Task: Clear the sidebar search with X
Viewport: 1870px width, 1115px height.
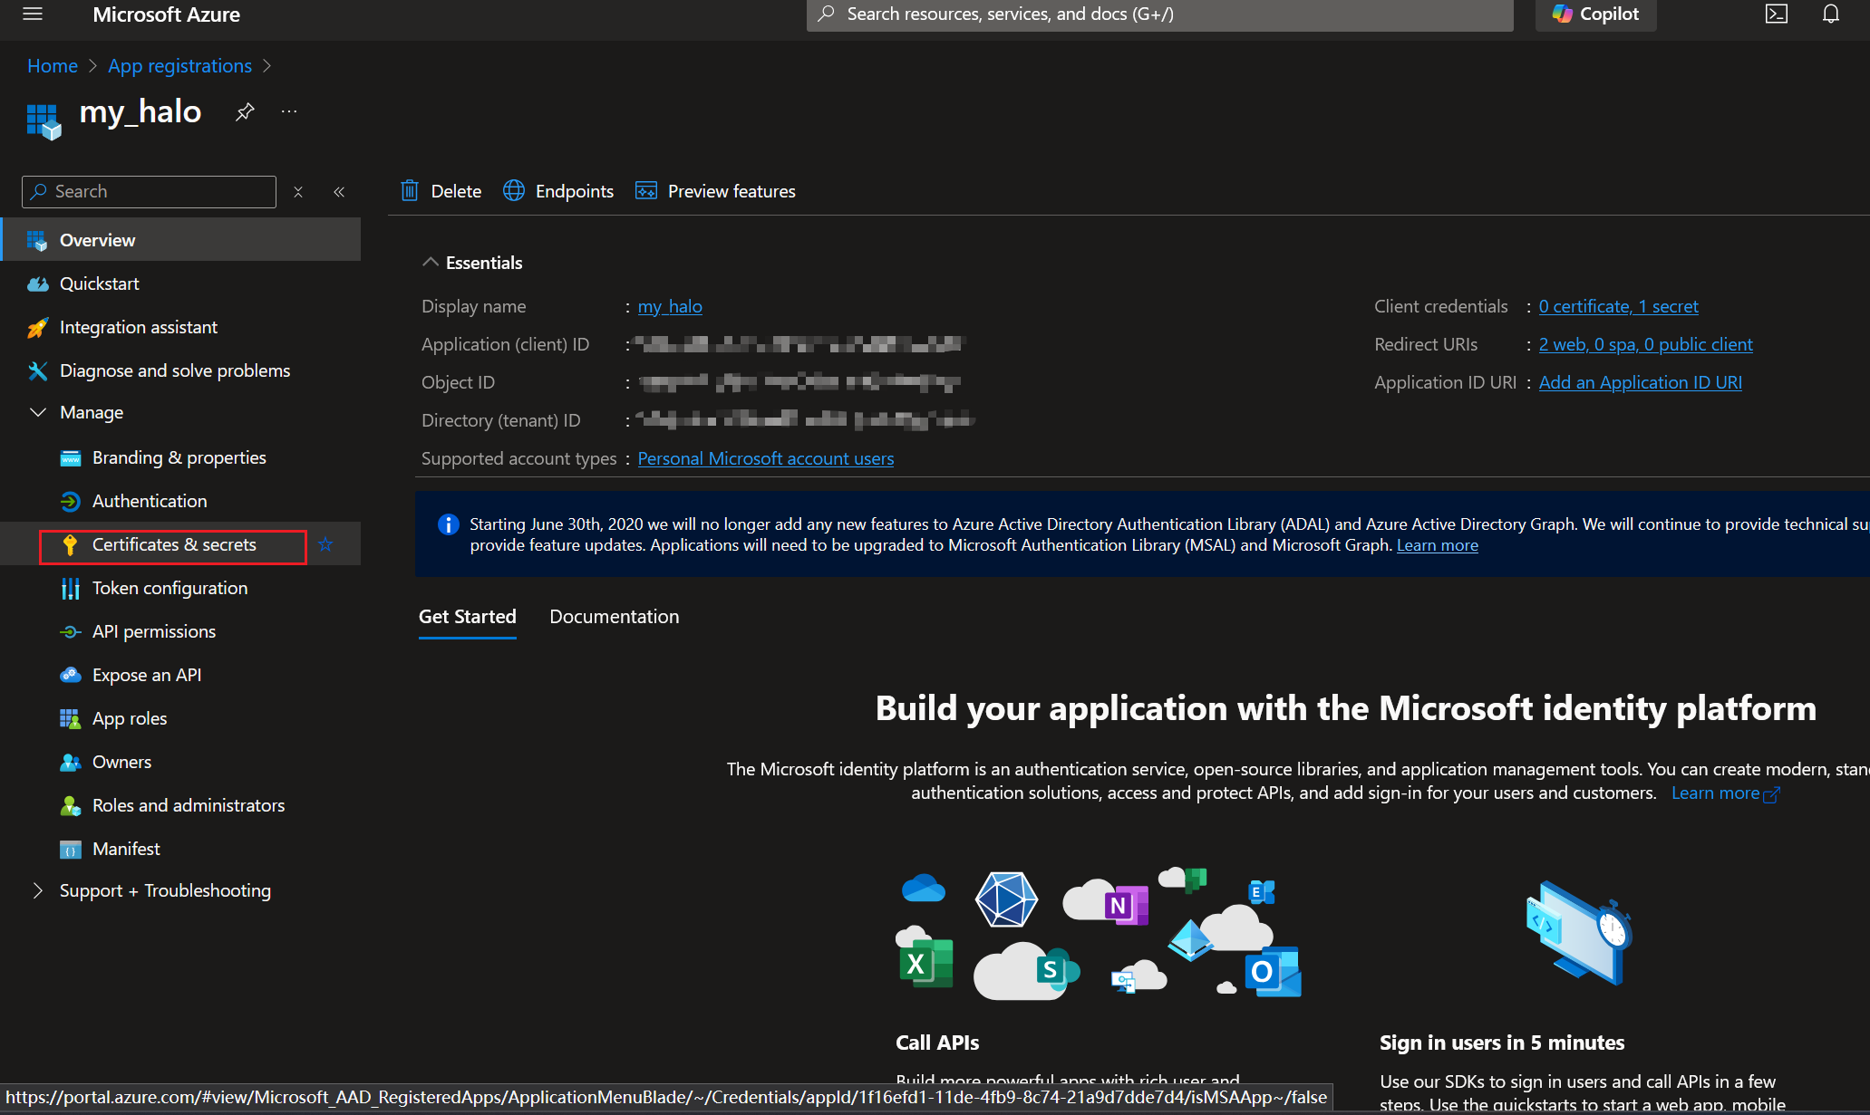Action: [298, 192]
